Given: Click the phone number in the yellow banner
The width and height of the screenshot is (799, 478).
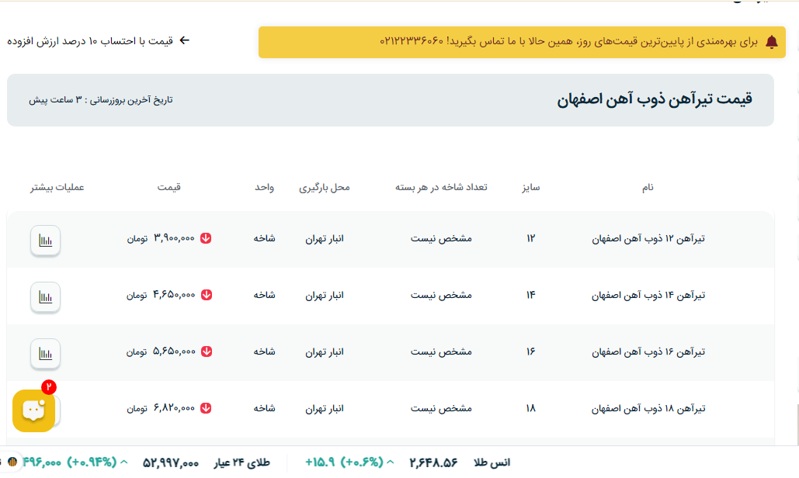Looking at the screenshot, I should (411, 41).
